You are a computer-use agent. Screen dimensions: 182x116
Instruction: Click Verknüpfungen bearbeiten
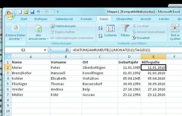pyautogui.click(x=72, y=38)
